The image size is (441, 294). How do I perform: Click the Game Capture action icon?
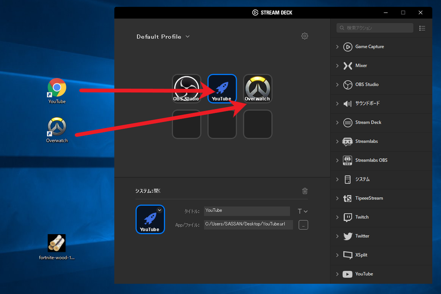pyautogui.click(x=348, y=47)
